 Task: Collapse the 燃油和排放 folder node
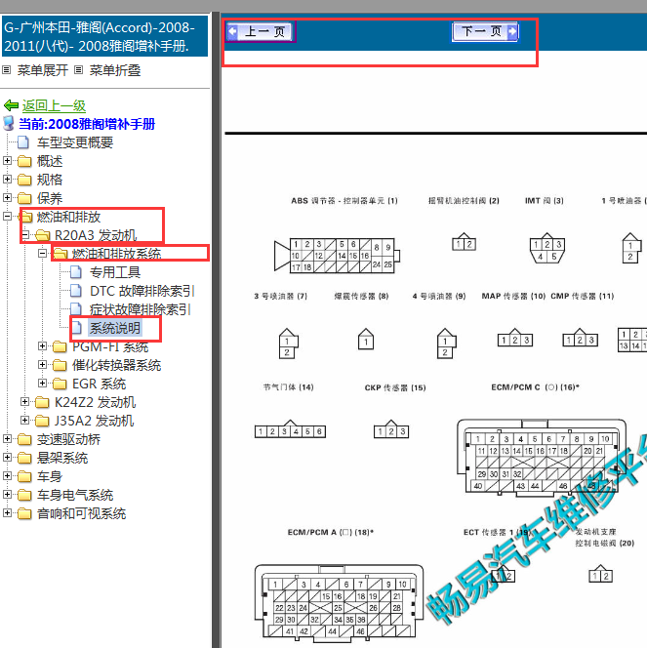click(x=7, y=216)
